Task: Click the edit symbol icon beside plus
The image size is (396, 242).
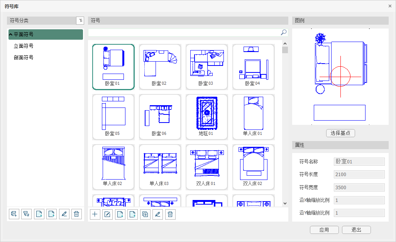Action: pos(108,214)
